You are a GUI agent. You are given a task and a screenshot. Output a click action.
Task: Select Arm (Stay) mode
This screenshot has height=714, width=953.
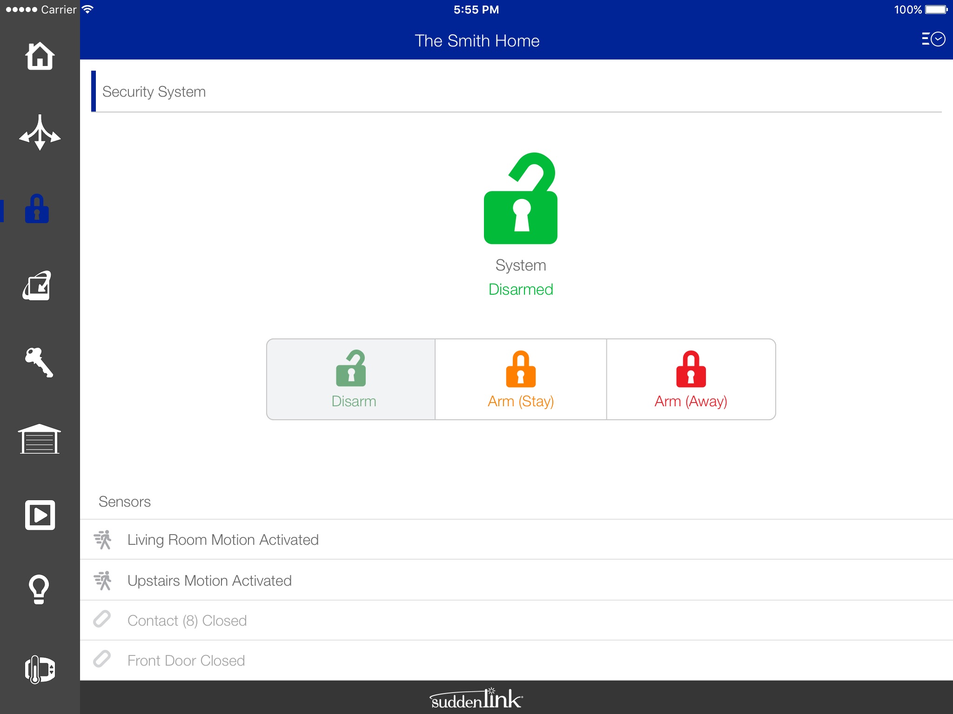click(x=521, y=379)
